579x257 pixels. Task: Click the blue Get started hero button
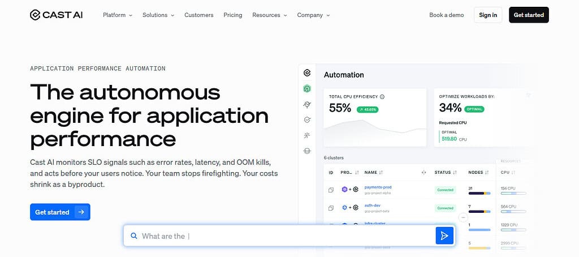[x=60, y=212]
